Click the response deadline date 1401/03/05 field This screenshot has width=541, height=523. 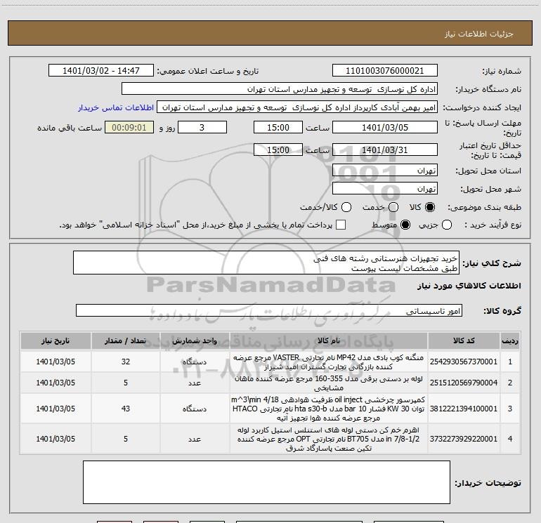tap(385, 127)
